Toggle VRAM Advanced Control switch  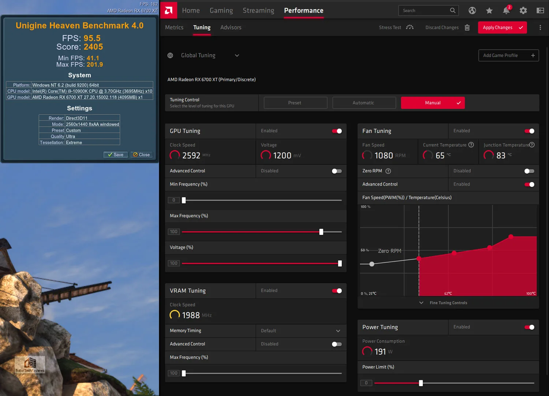(337, 344)
